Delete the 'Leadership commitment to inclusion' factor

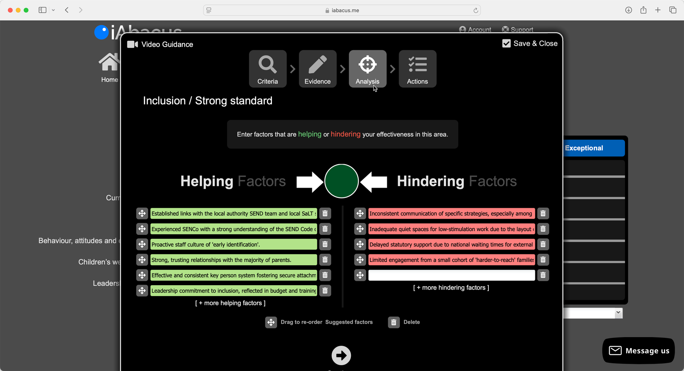(325, 291)
